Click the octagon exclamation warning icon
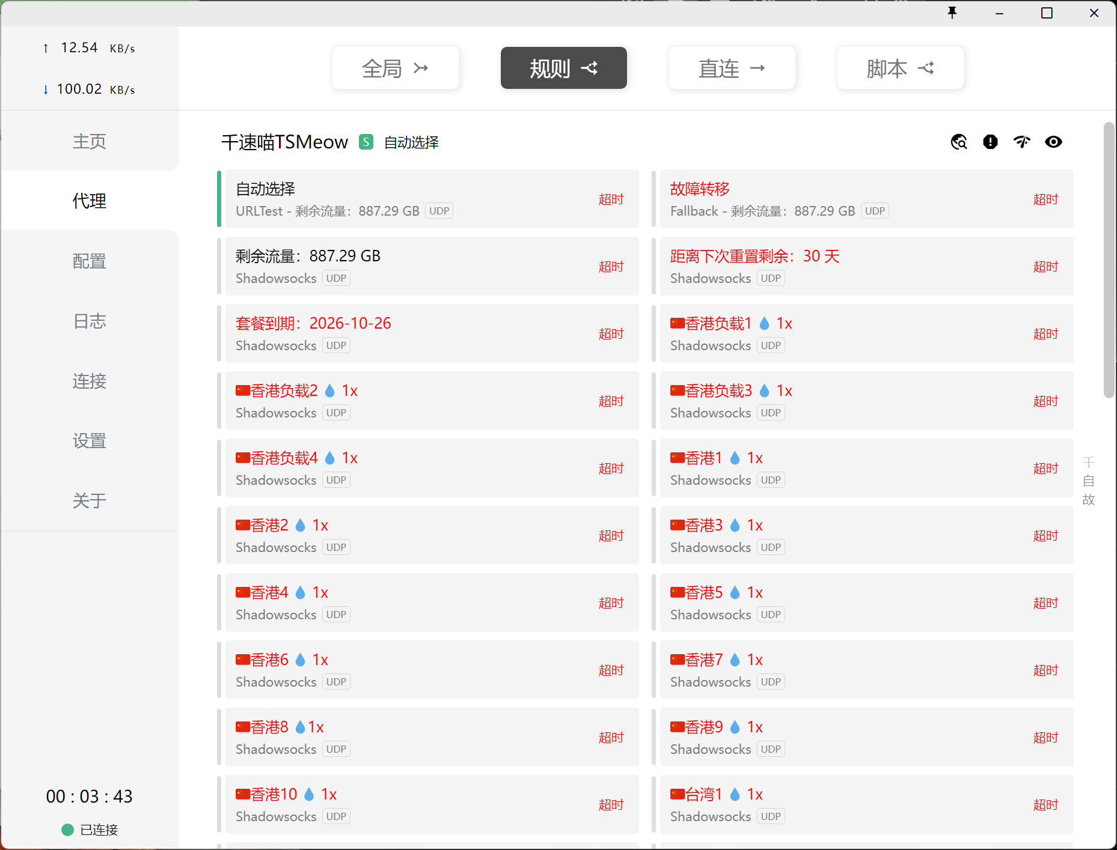Image resolution: width=1117 pixels, height=850 pixels. pos(990,142)
